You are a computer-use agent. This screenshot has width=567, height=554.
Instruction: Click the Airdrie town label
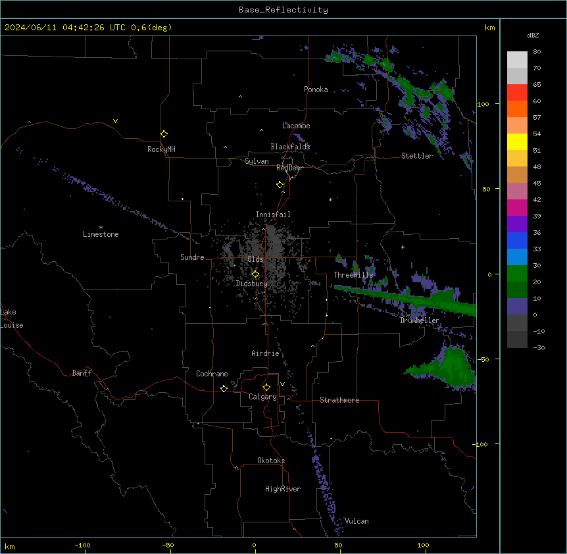pos(266,353)
